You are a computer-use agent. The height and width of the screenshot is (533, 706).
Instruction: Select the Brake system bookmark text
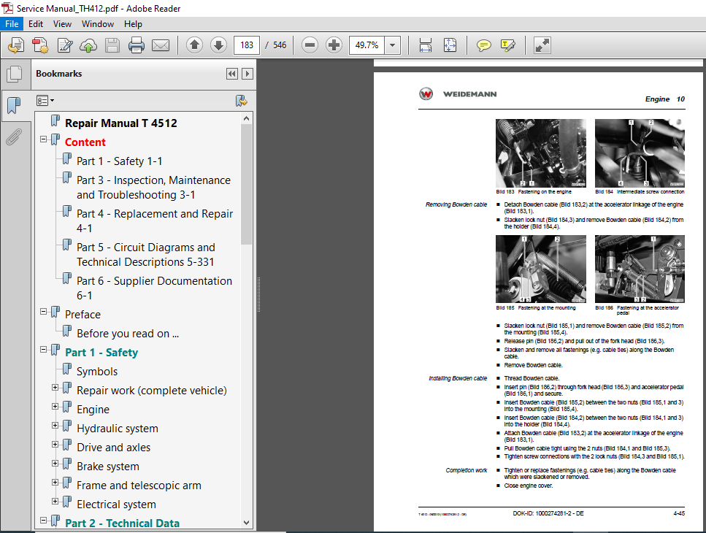108,467
